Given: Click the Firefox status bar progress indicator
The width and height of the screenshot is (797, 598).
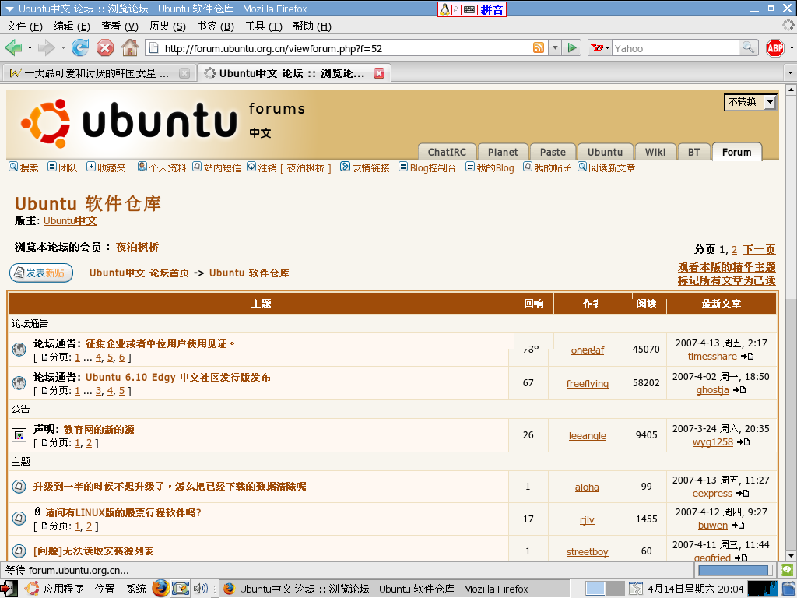Looking at the screenshot, I should pyautogui.click(x=735, y=570).
